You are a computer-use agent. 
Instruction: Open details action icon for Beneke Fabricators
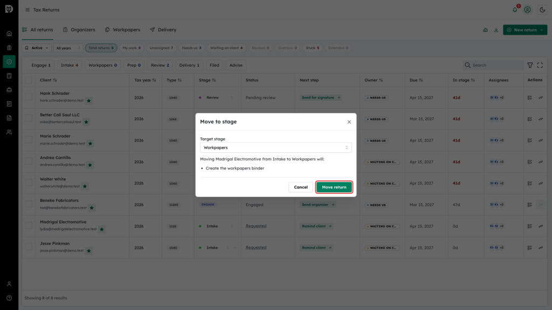tap(530, 205)
